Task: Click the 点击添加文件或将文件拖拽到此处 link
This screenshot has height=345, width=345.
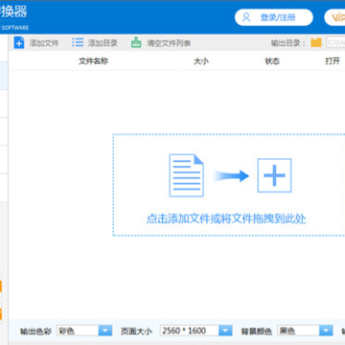Action: click(226, 219)
